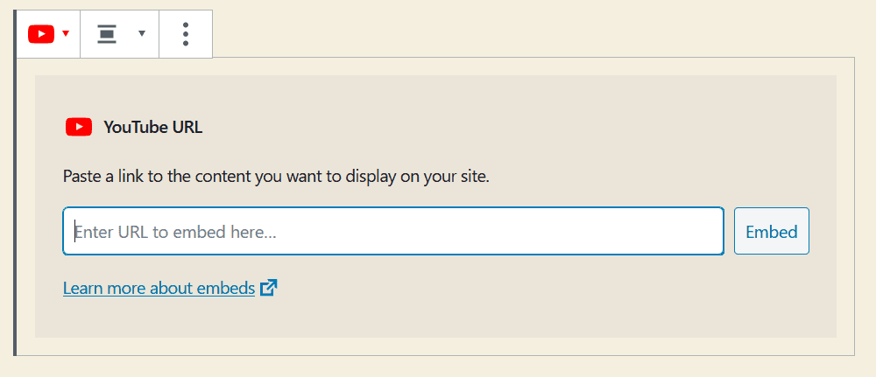Click the vertical ellipsis toolbar button
The width and height of the screenshot is (876, 377).
tap(186, 34)
